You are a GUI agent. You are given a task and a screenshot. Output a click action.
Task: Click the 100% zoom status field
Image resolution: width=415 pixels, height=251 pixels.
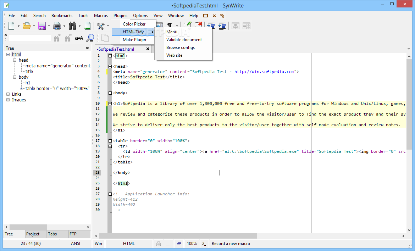click(192, 244)
